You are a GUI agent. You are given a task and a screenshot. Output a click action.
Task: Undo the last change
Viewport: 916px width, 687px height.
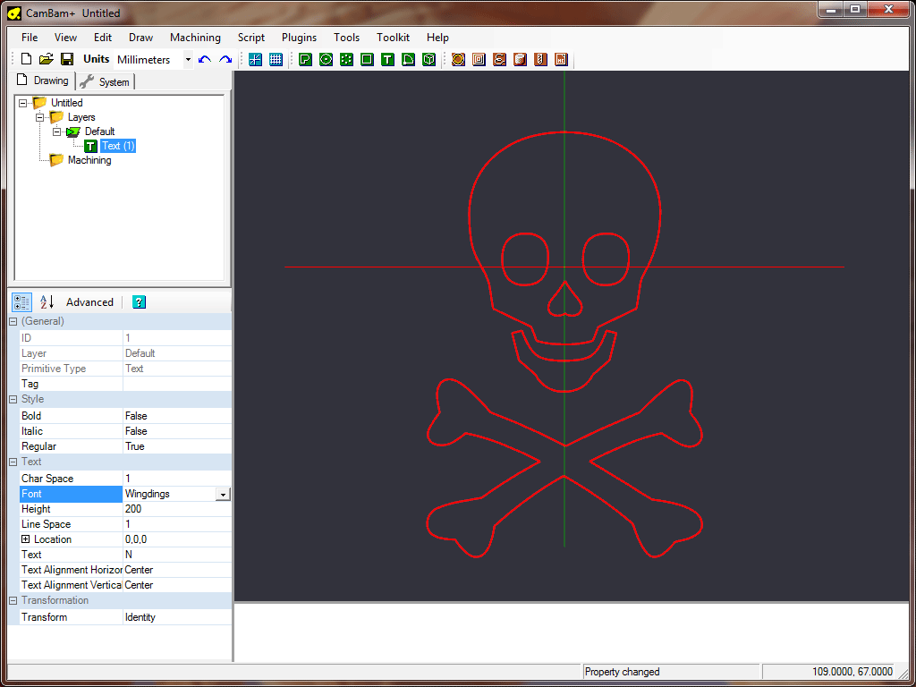pos(205,59)
